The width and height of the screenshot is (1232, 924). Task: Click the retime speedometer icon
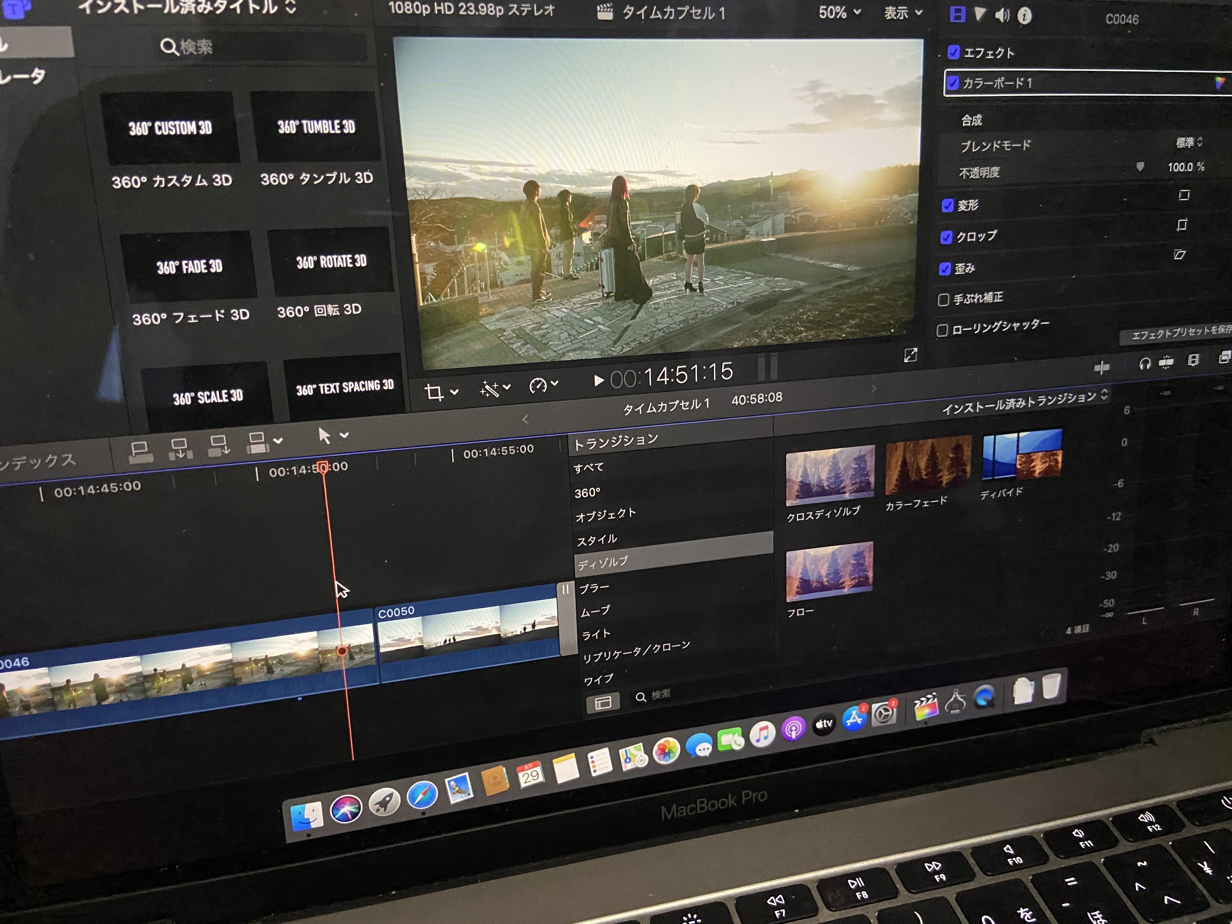pos(538,385)
